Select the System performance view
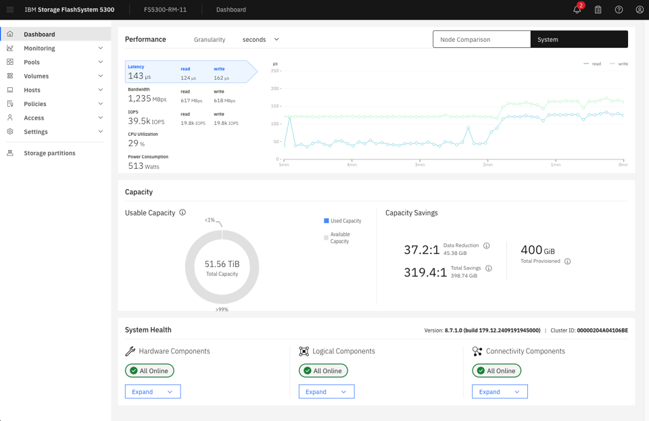This screenshot has height=421, width=649. 579,39
